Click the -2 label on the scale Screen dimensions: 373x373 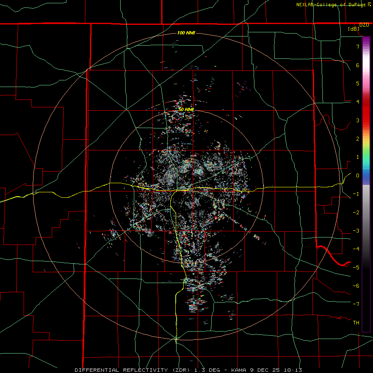[x=356, y=213]
